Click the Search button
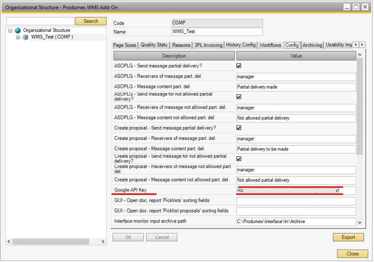The image size is (374, 262). point(91,21)
